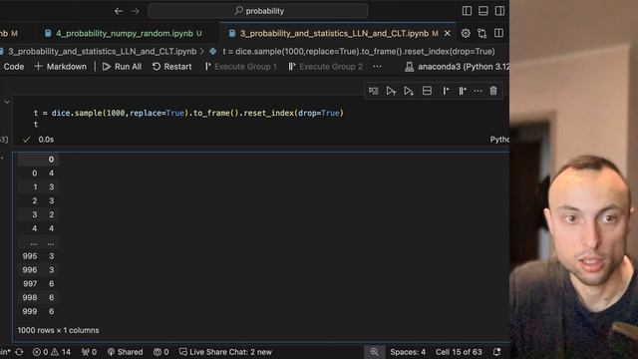Open the compare changes icon

482,33
